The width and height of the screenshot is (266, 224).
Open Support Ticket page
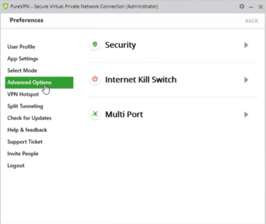pyautogui.click(x=25, y=142)
